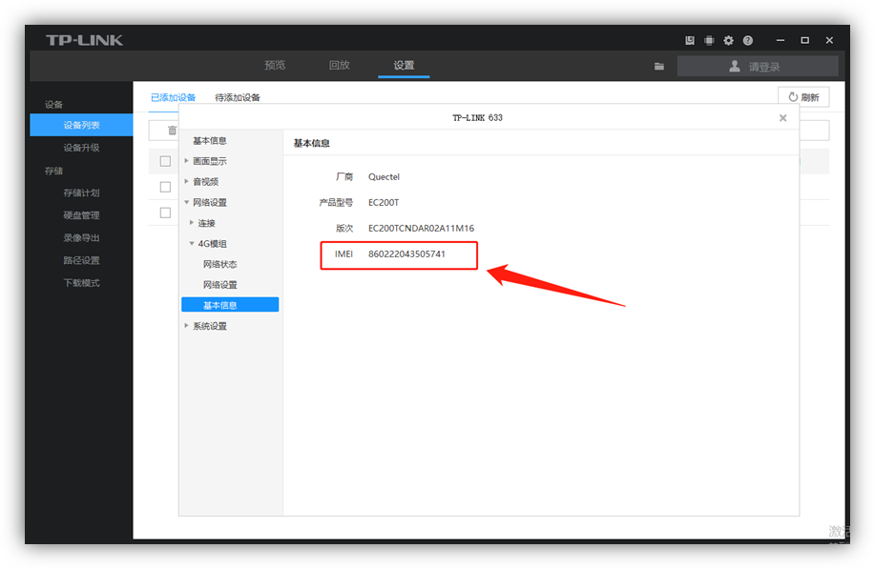This screenshot has width=874, height=568.
Task: Click the TP-LINK logo
Action: click(84, 40)
